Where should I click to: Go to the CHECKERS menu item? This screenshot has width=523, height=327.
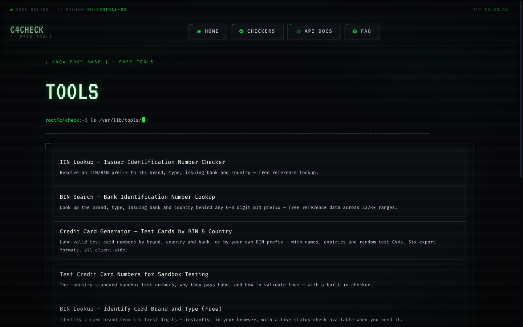click(x=257, y=31)
